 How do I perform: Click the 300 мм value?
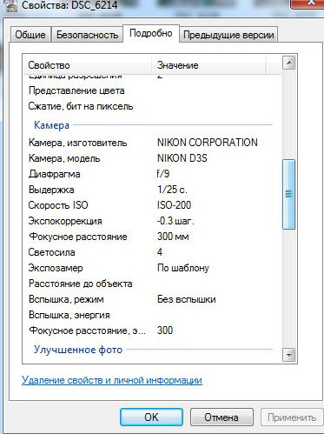173,237
